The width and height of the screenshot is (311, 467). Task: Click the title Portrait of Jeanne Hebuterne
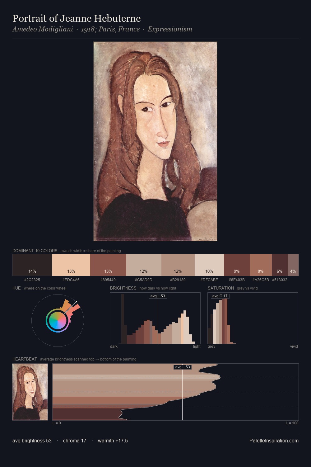pos(77,18)
